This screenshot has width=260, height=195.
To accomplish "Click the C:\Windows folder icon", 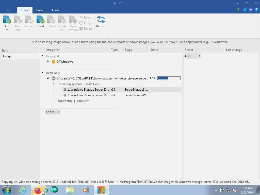I will click(x=53, y=62).
